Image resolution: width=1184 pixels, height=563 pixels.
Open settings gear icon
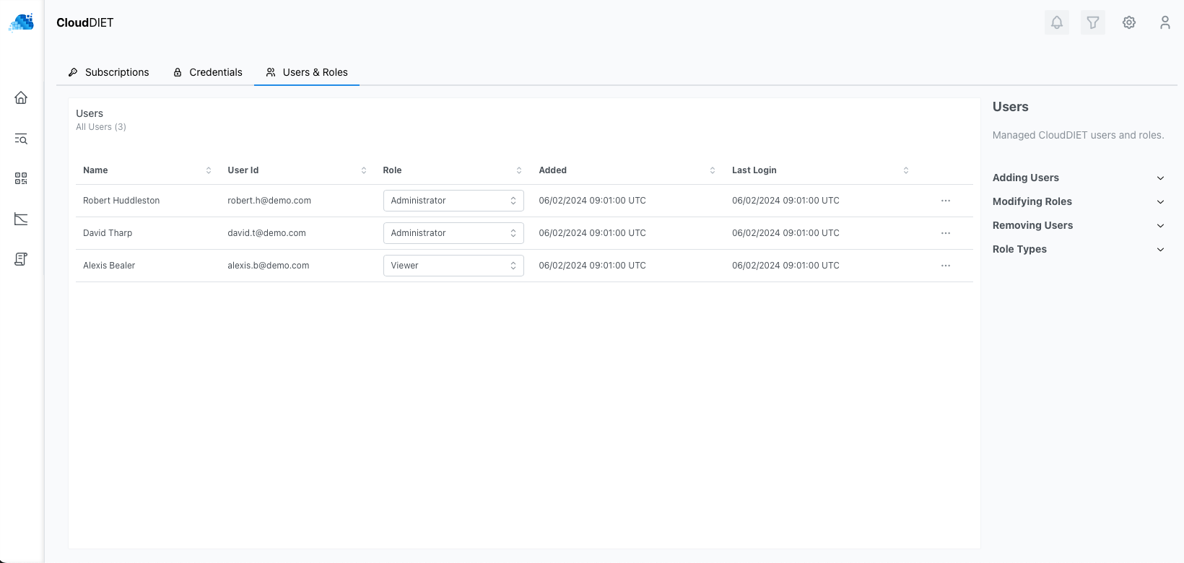[x=1128, y=22]
